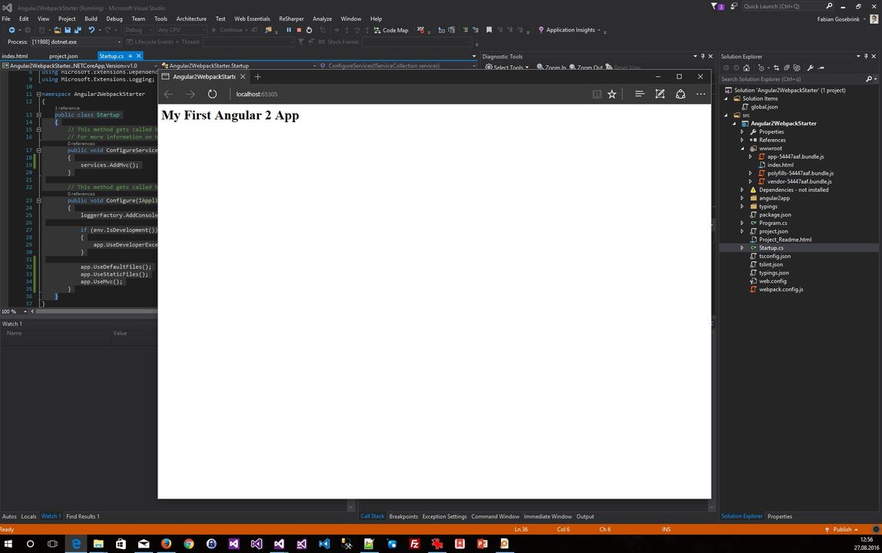Switch to the Output tab
The width and height of the screenshot is (882, 553).
585,516
